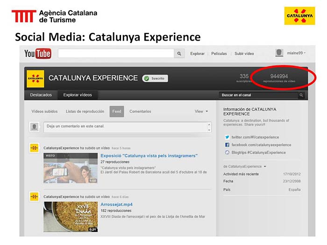Click the YouTube search magnifier button
Image resolution: width=327 pixels, height=245 pixels.
coord(179,54)
